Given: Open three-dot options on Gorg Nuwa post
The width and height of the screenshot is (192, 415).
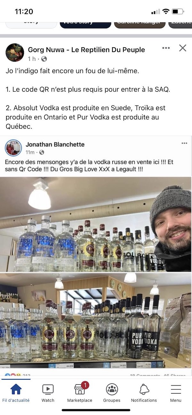Looking at the screenshot, I should pos(166,48).
